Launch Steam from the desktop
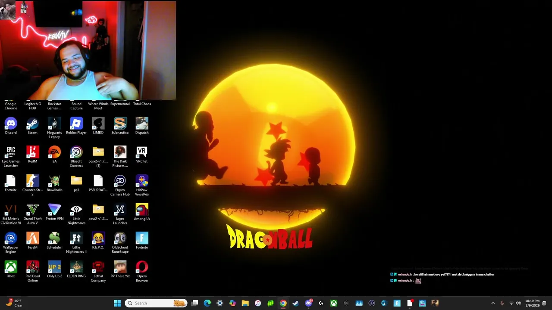552x310 pixels. pos(32,126)
